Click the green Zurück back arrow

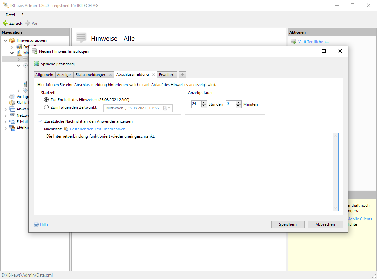pyautogui.click(x=5, y=23)
